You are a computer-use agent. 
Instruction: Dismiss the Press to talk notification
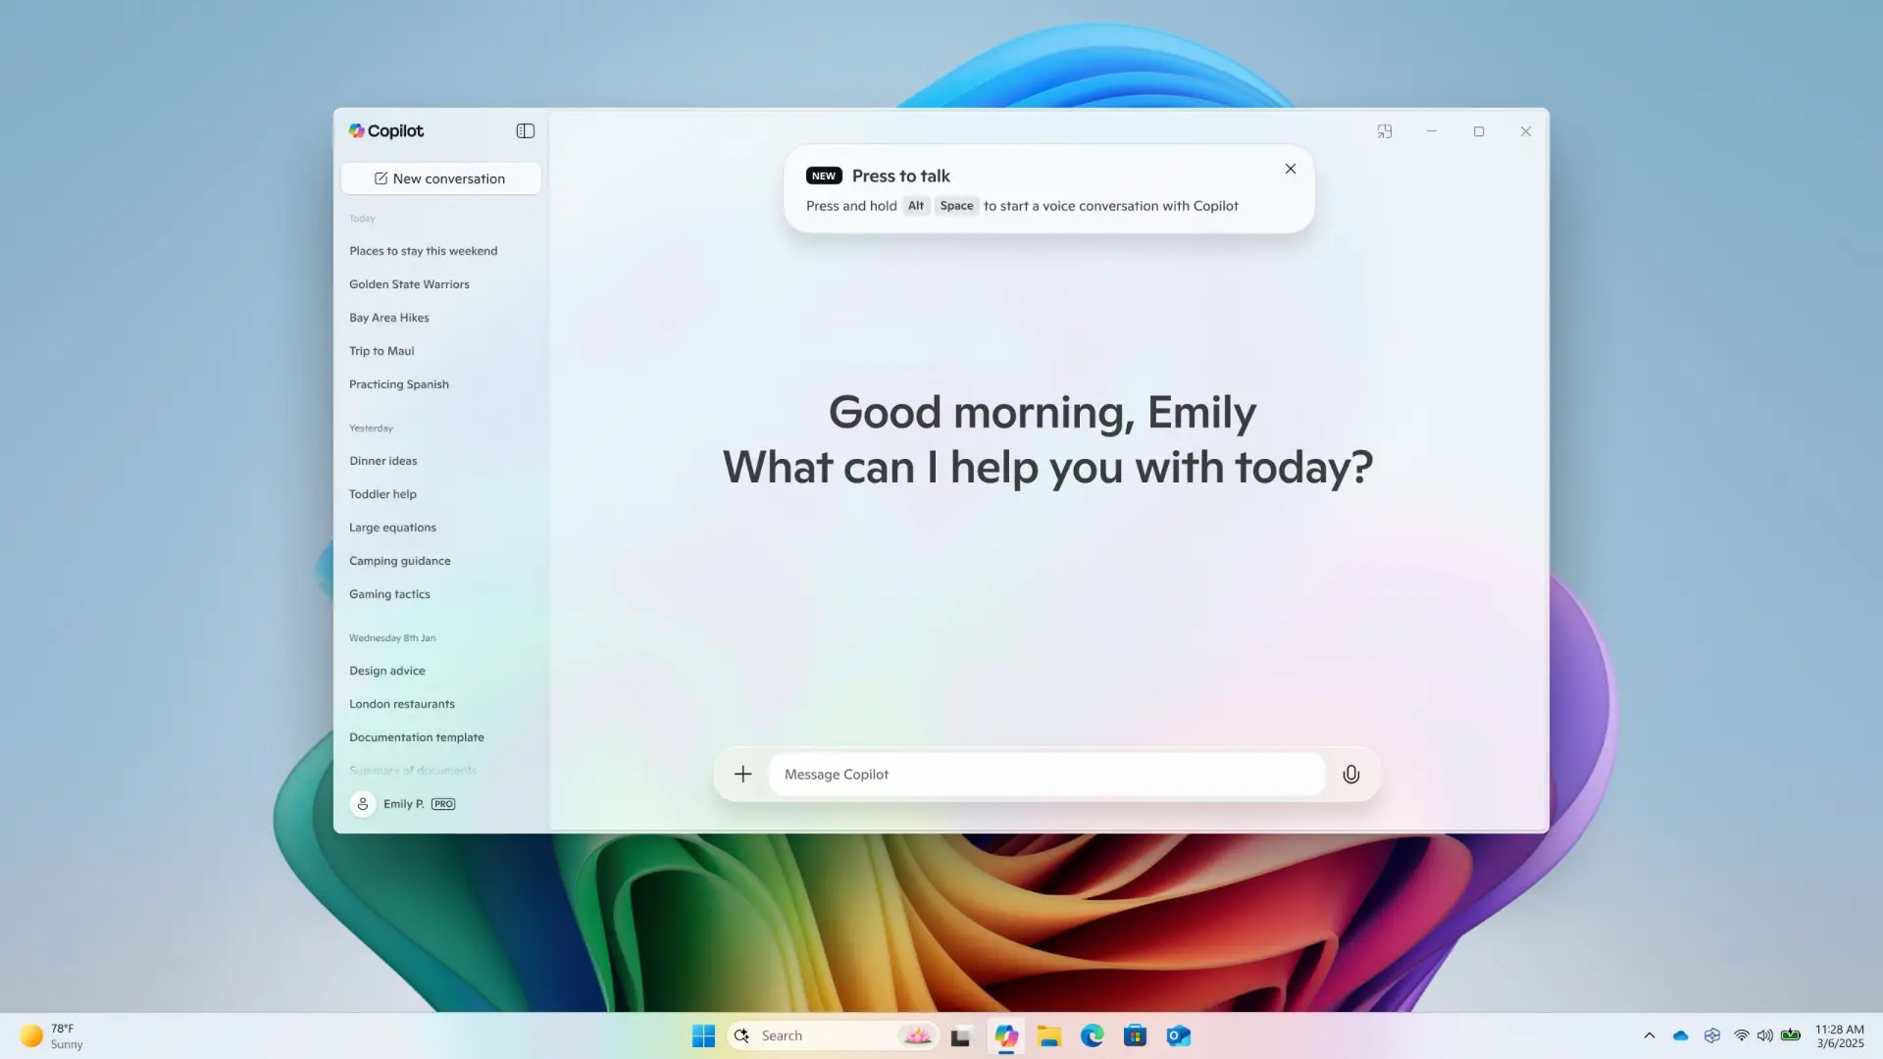1291,169
